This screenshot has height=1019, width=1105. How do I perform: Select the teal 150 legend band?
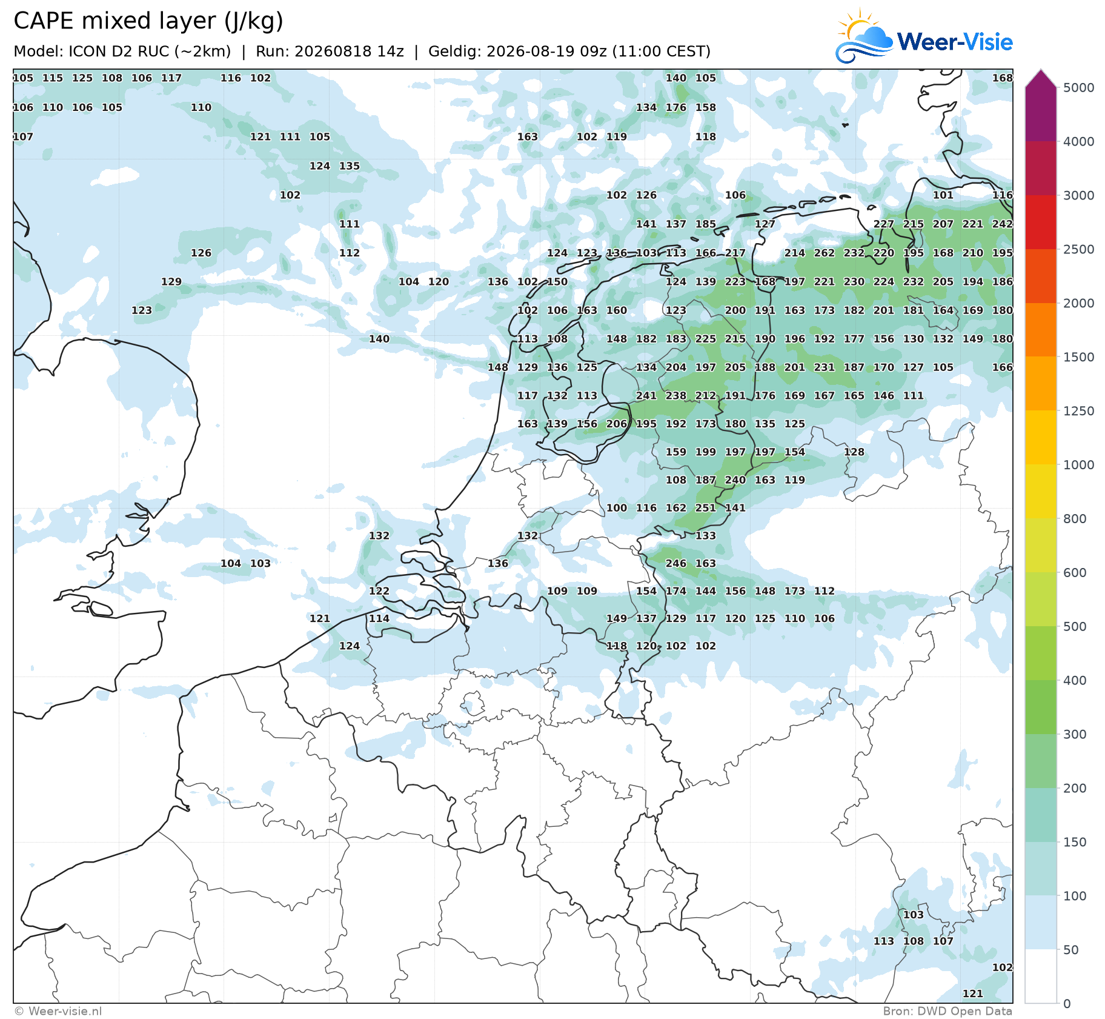[x=1041, y=815]
